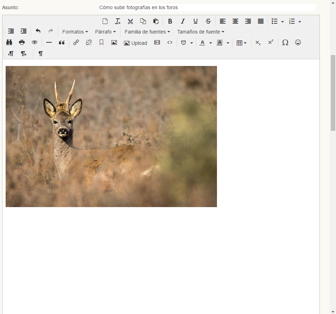This screenshot has width=336, height=314.
Task: Center align the text
Action: (x=235, y=21)
